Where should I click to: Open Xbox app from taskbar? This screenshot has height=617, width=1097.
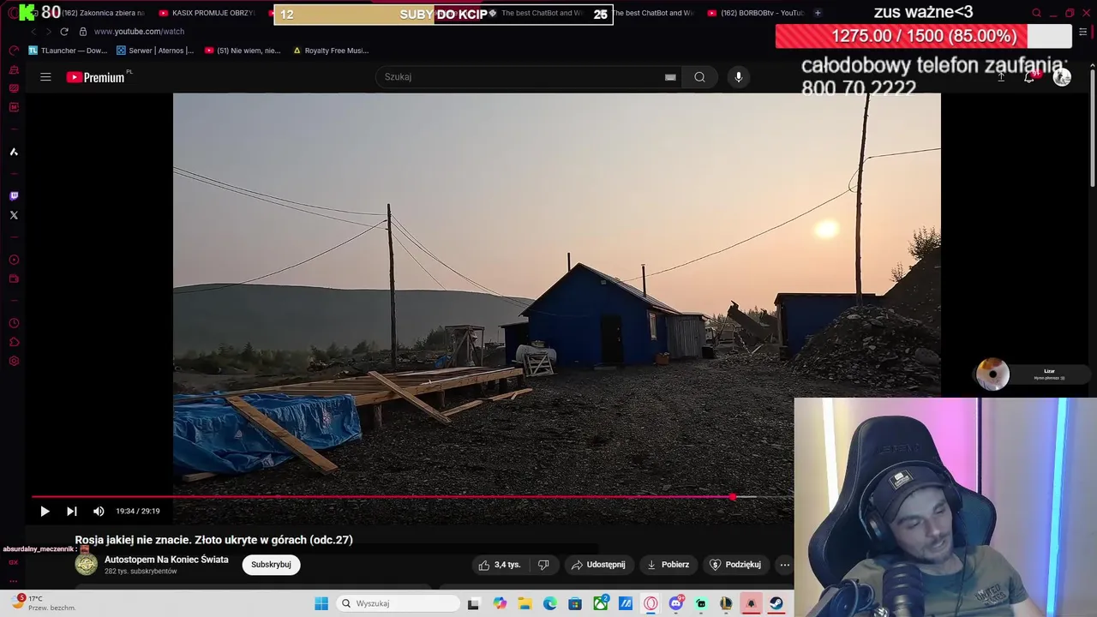(600, 603)
